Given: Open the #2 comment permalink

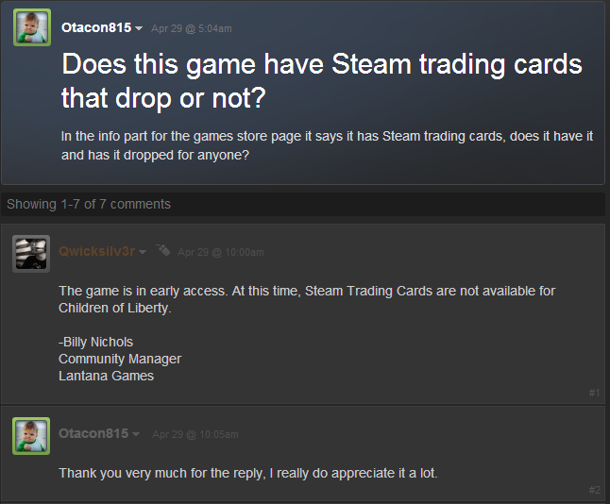Looking at the screenshot, I should coord(595,490).
